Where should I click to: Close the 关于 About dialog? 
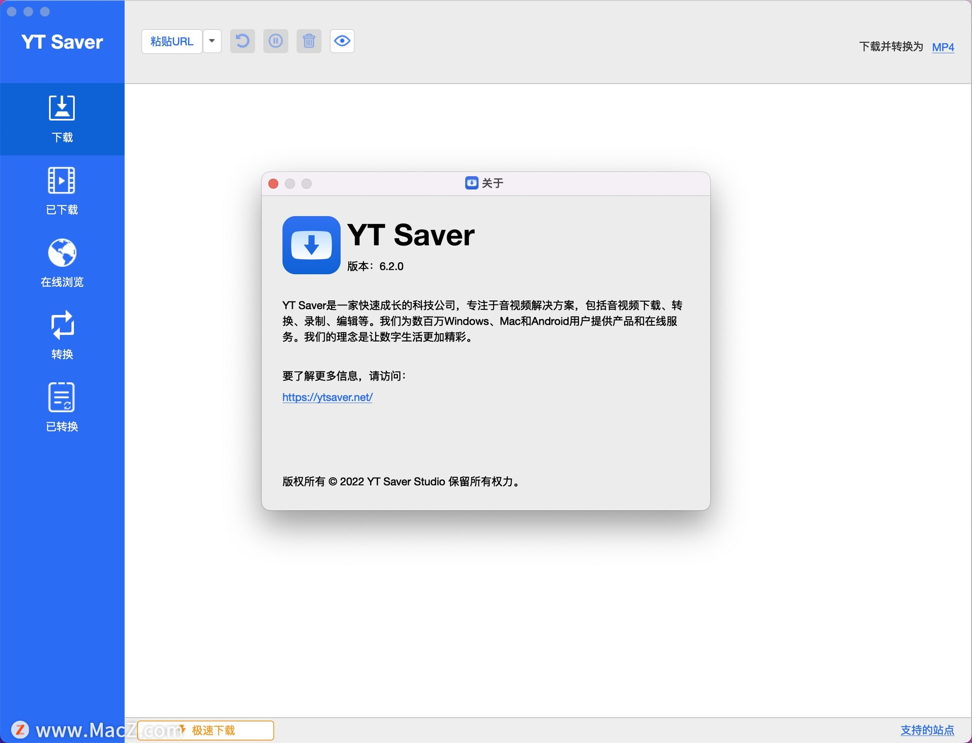(273, 183)
